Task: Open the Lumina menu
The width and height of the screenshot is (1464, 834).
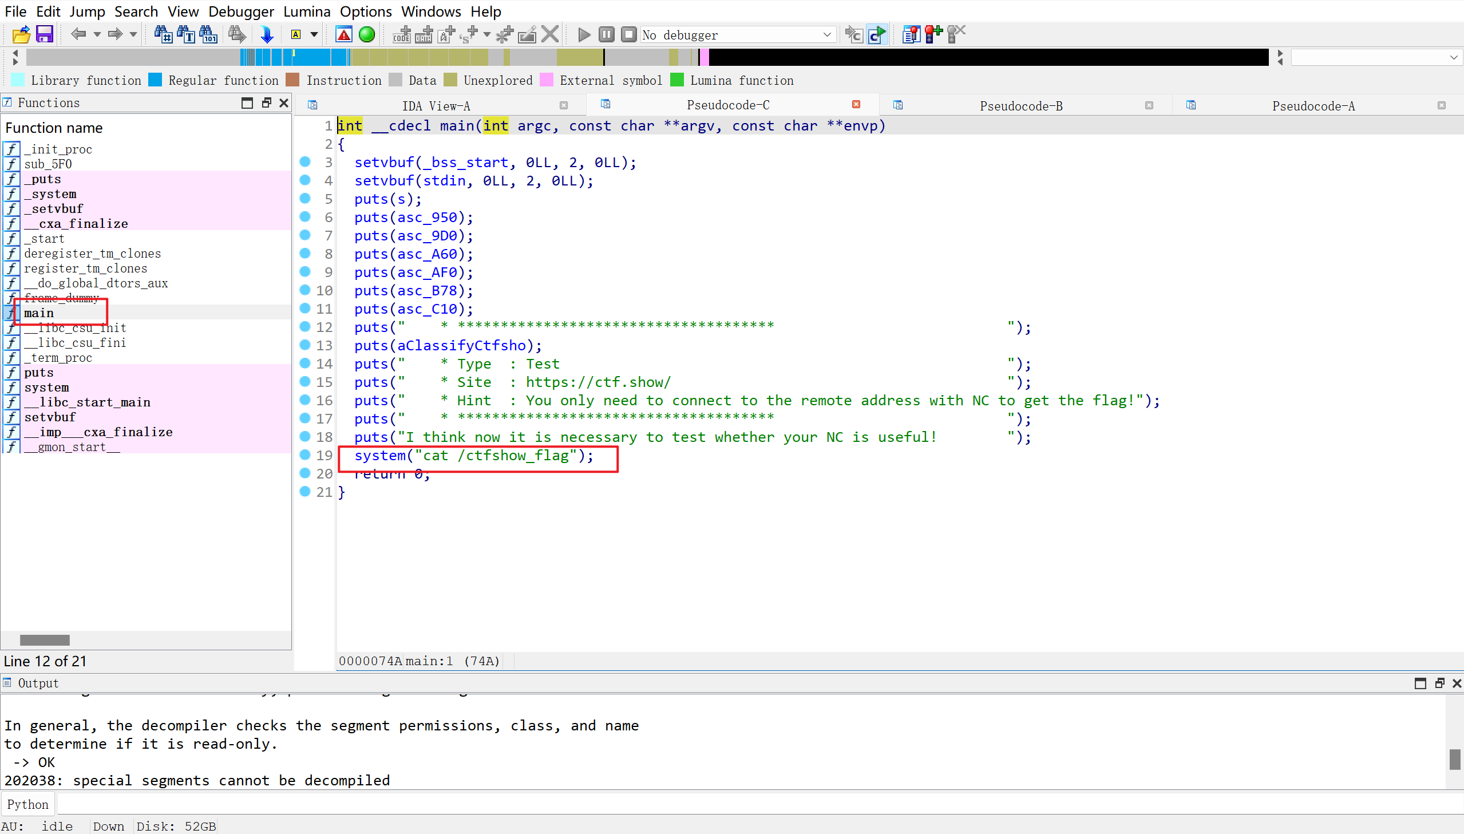Action: (307, 11)
